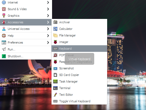Click the Internet globe icon
146x110 pixels.
(x=4, y=2)
